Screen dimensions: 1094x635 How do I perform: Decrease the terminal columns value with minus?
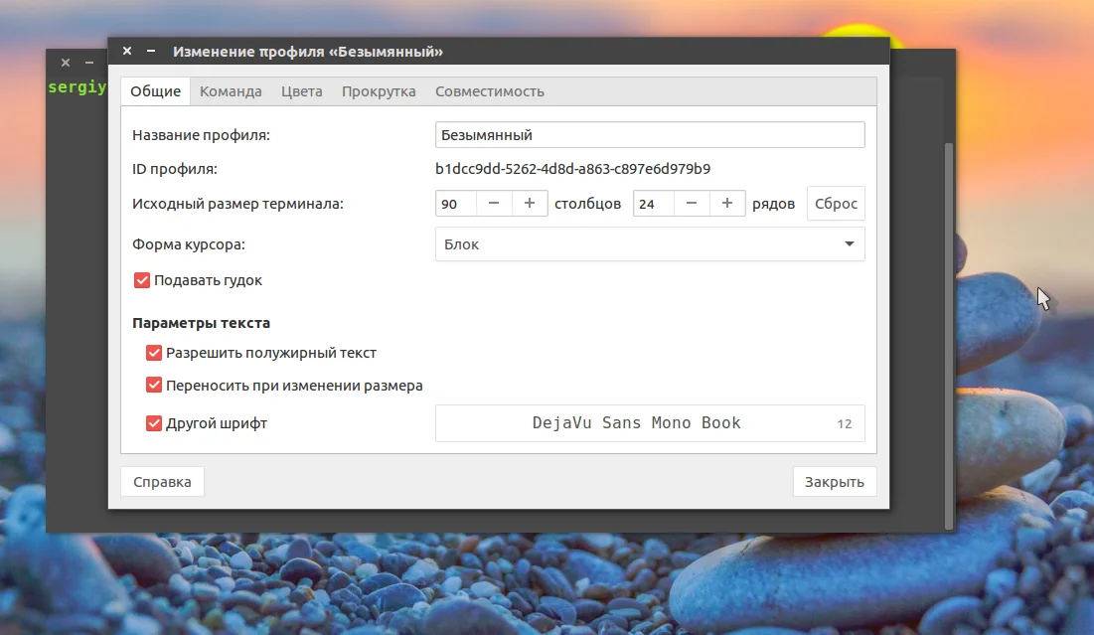pyautogui.click(x=494, y=203)
